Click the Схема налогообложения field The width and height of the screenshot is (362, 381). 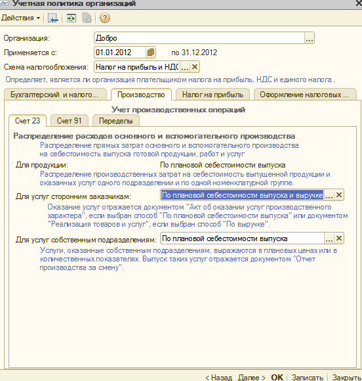click(x=137, y=67)
